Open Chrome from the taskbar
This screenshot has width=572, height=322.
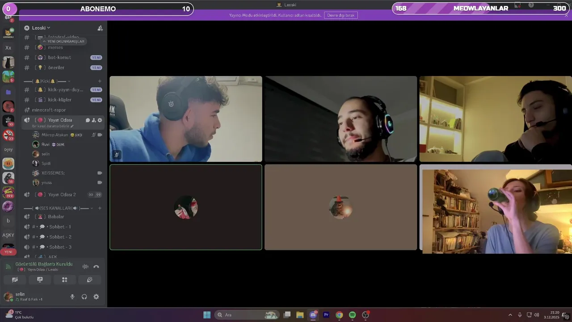coord(339,315)
